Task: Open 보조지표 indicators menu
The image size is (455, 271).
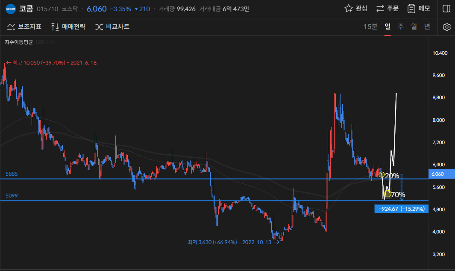Action: point(24,27)
